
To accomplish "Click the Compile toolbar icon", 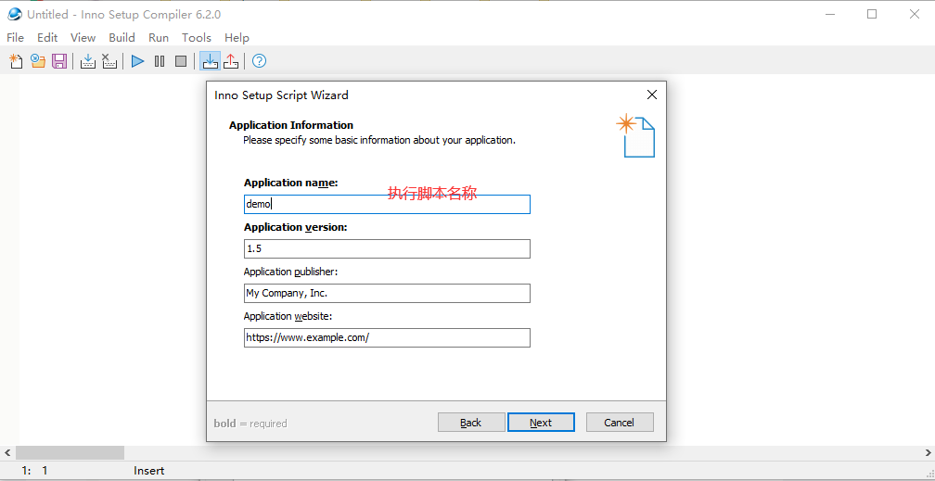I will 87,61.
